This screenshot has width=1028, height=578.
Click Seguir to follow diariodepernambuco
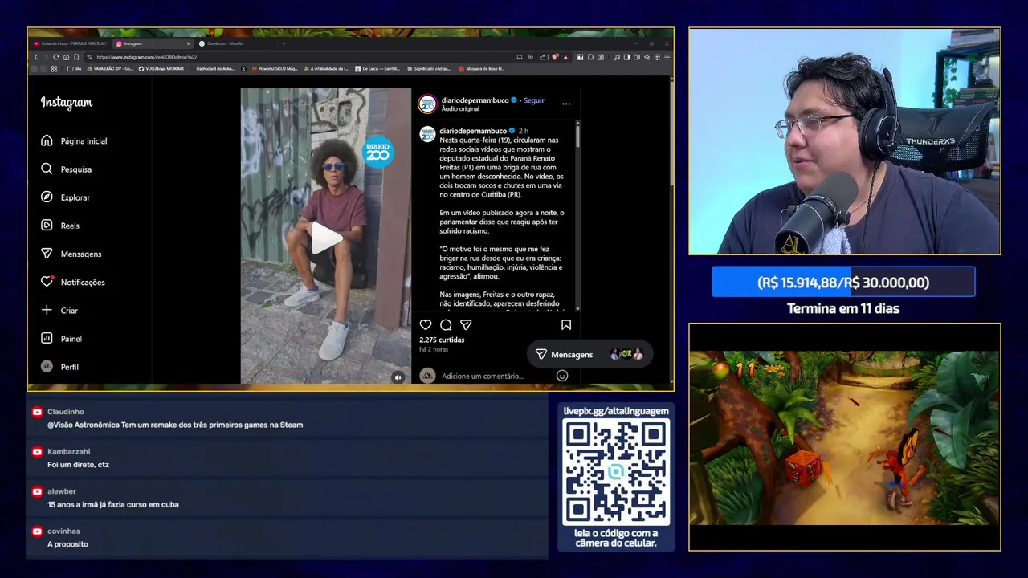534,100
